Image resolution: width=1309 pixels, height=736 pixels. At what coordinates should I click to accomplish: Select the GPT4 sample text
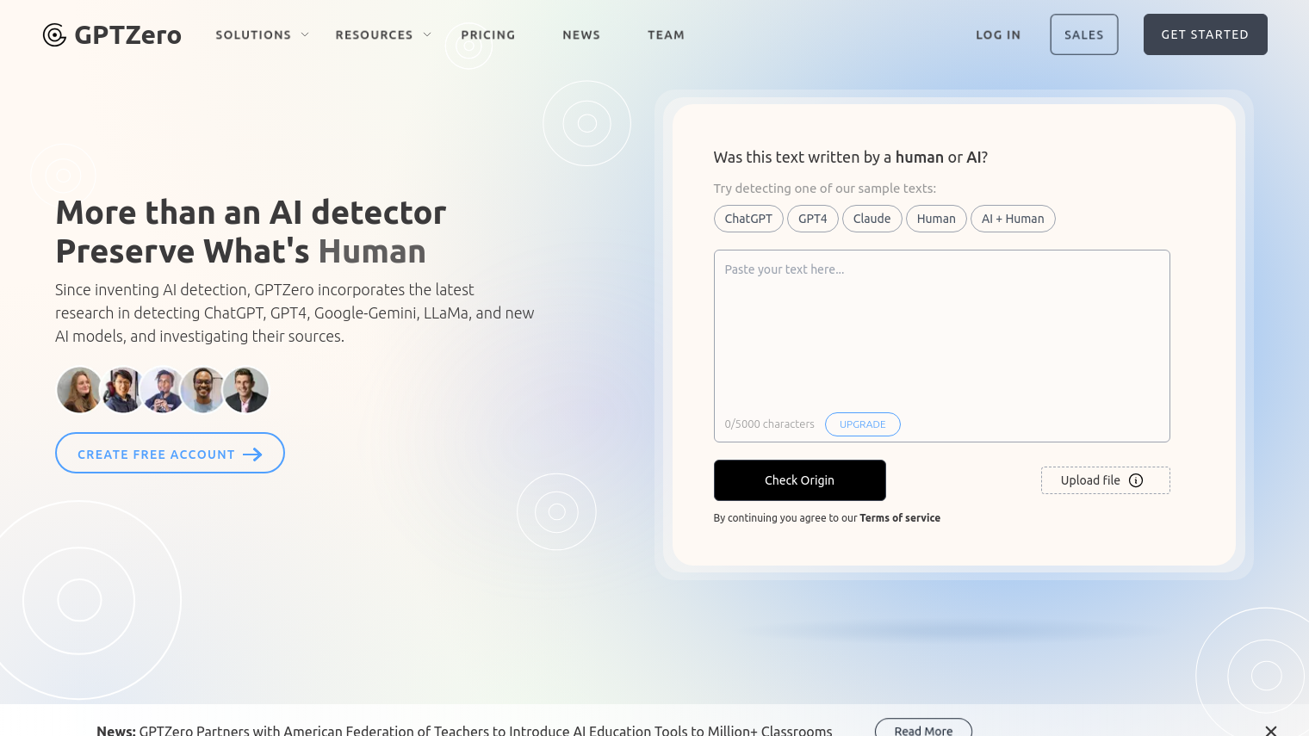pyautogui.click(x=812, y=219)
